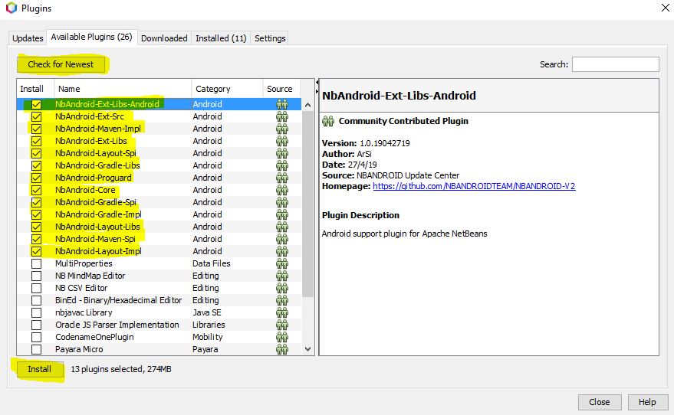The height and width of the screenshot is (415, 674).
Task: Click source icon in NbAndroid-Ext-Libs row
Action: pos(282,141)
